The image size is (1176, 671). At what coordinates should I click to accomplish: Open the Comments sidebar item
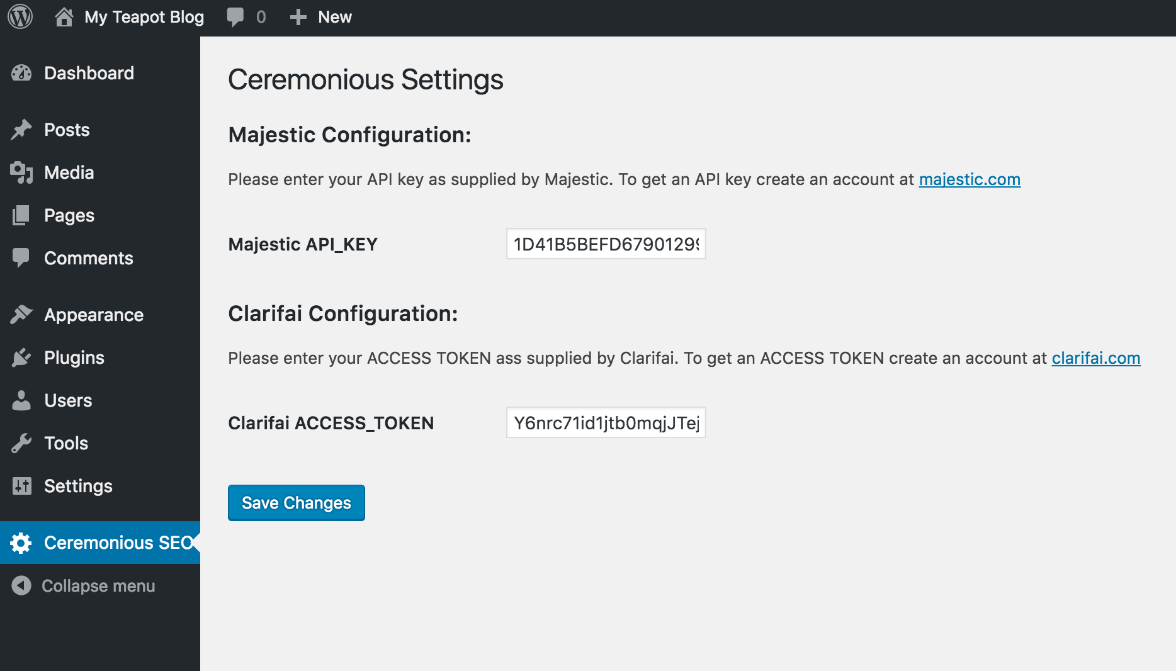[x=88, y=258]
